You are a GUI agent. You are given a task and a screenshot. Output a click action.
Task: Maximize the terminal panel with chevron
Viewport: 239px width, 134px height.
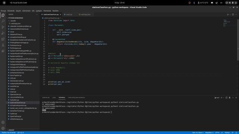coord(233,98)
